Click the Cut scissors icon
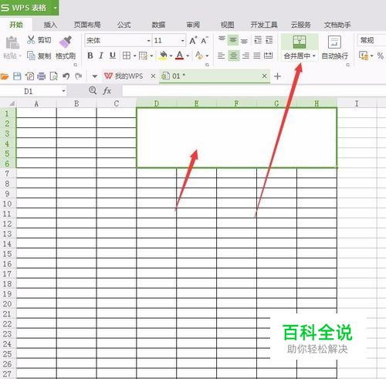Image resolution: width=386 pixels, height=379 pixels. 31,40
